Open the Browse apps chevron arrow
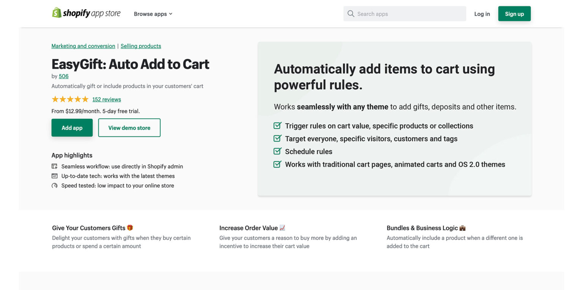The height and width of the screenshot is (290, 583). click(171, 14)
